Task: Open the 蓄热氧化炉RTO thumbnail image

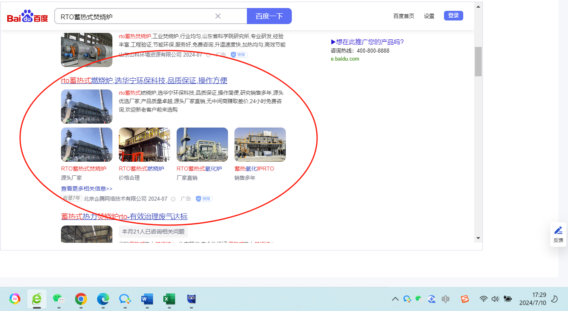Action: point(260,144)
